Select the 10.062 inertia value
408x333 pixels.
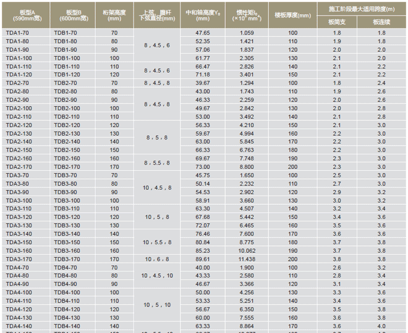(246, 250)
